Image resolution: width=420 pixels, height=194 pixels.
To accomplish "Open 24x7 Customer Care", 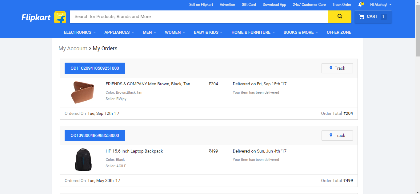I will coord(309,5).
